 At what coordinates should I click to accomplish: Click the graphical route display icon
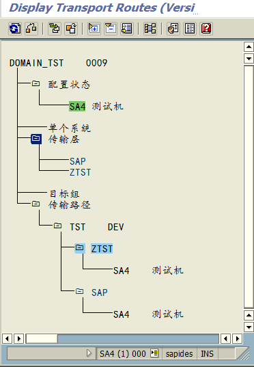point(31,29)
